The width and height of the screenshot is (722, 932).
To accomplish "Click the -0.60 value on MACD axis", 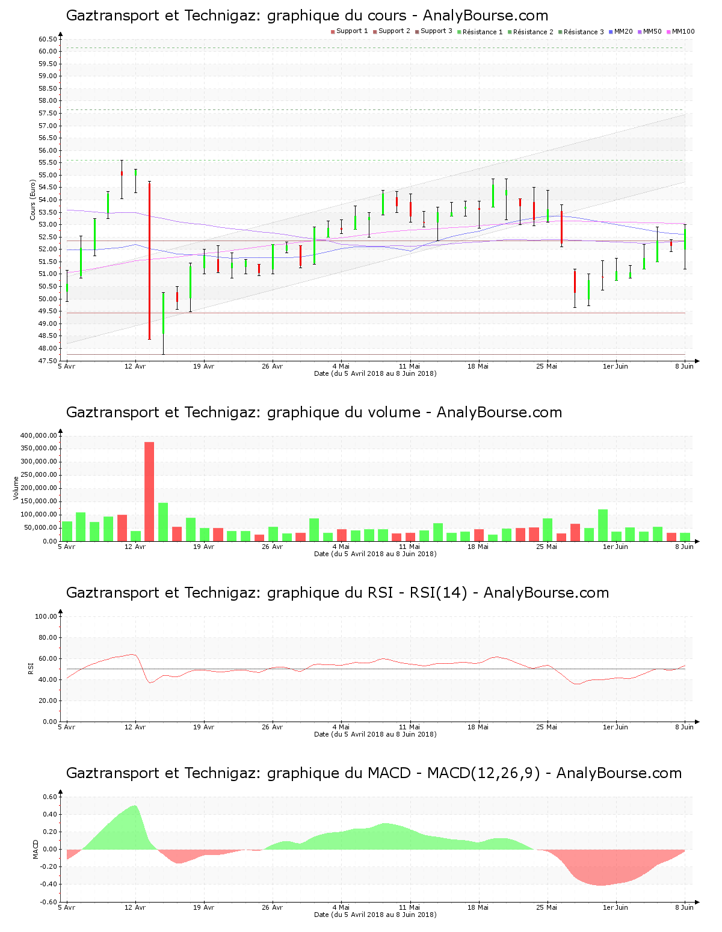I will (x=49, y=902).
